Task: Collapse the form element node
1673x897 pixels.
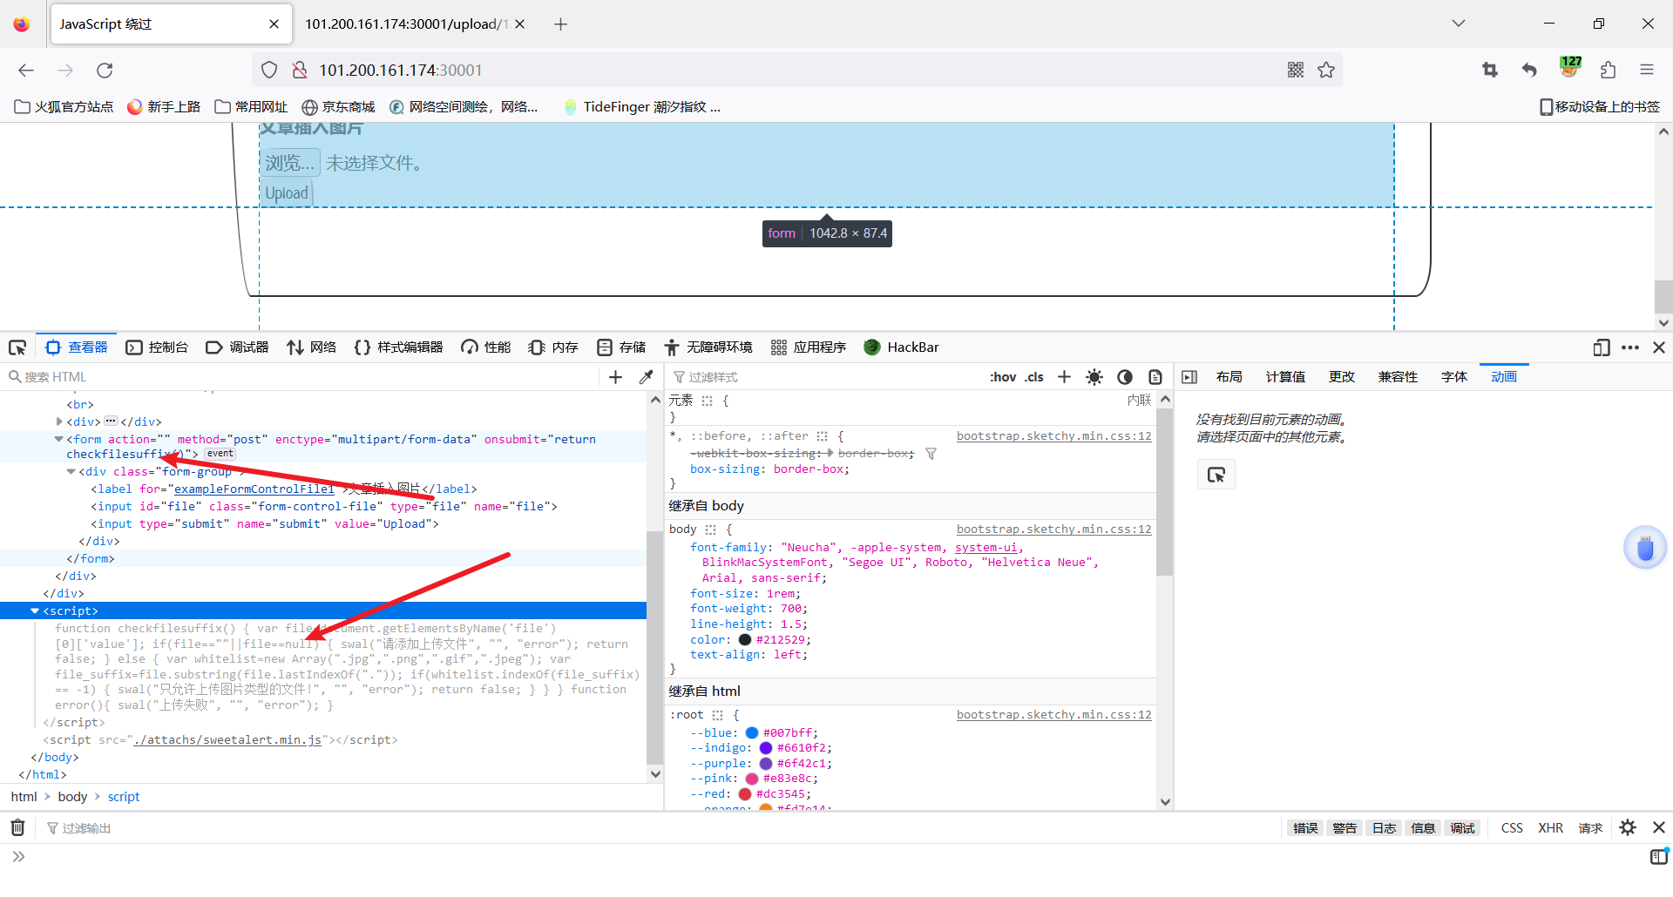Action: [58, 440]
